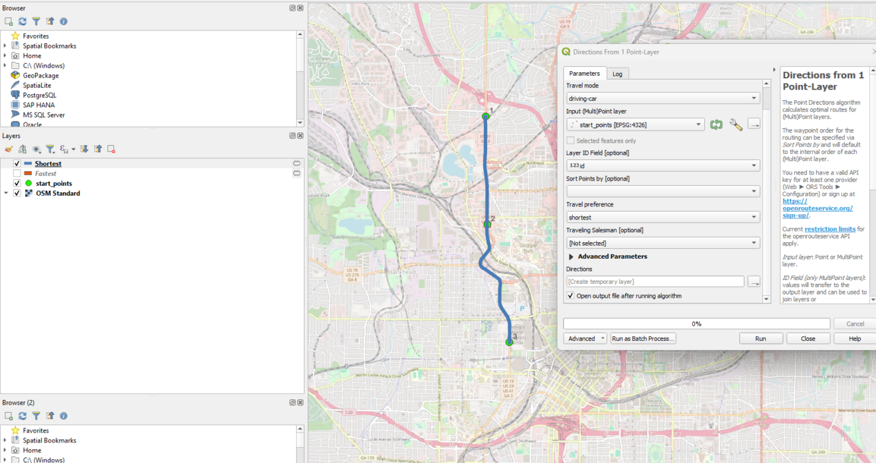876x463 pixels.
Task: Open the Travel preference dropdown
Action: point(662,218)
